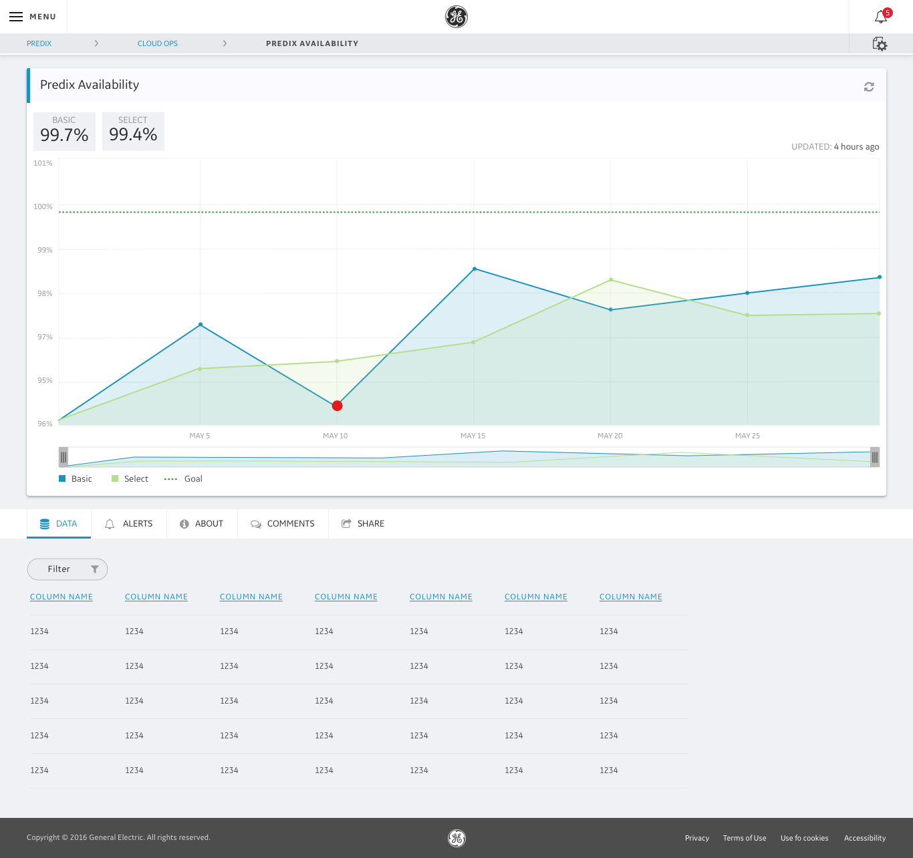Click chevron after Predix breadcrumb
This screenshot has height=858, width=913.
pos(96,43)
